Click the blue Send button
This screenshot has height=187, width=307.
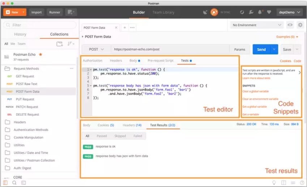coord(261,50)
